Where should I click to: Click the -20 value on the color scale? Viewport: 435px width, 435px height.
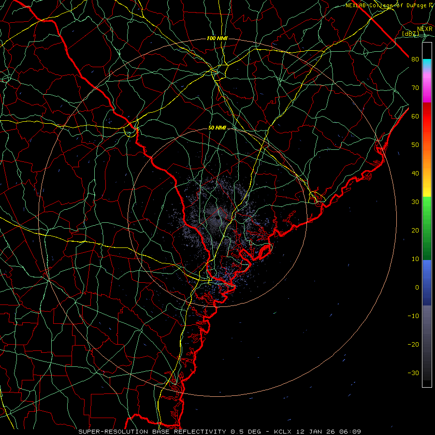click(413, 344)
